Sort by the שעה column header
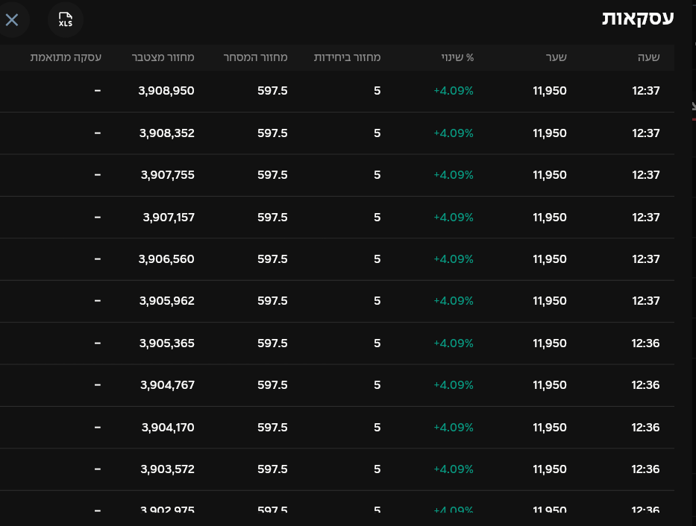The width and height of the screenshot is (696, 526). tap(648, 57)
